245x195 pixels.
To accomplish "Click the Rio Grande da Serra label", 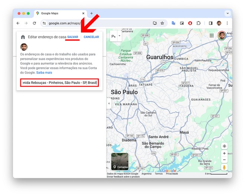I will [x=205, y=162].
